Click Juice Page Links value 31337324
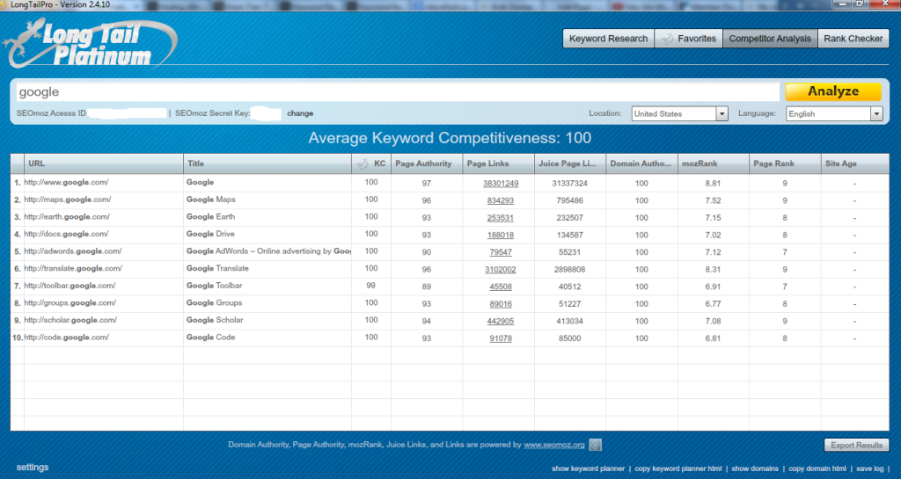 tap(569, 184)
